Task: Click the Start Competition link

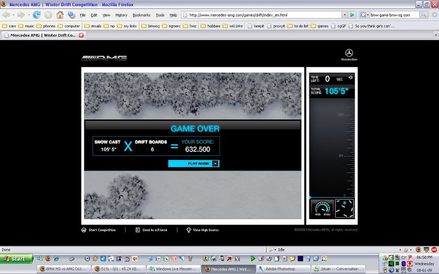Action: (102, 230)
